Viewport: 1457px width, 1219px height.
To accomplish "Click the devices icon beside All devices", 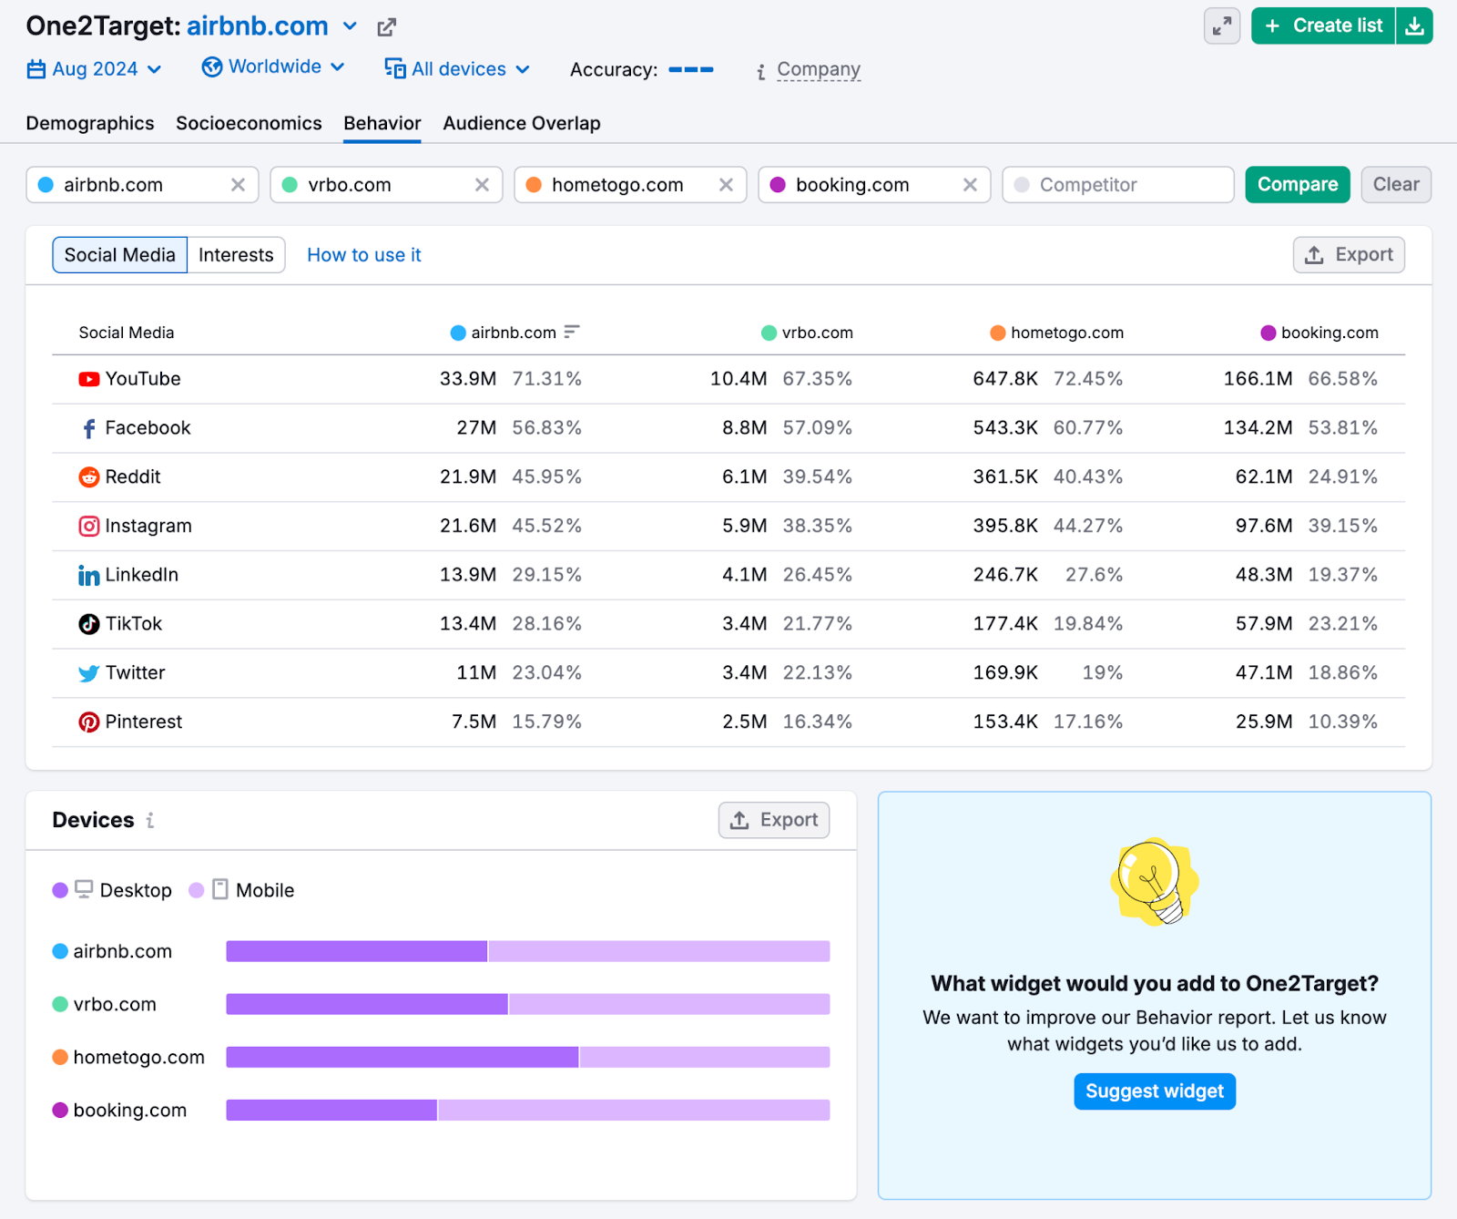I will 395,68.
